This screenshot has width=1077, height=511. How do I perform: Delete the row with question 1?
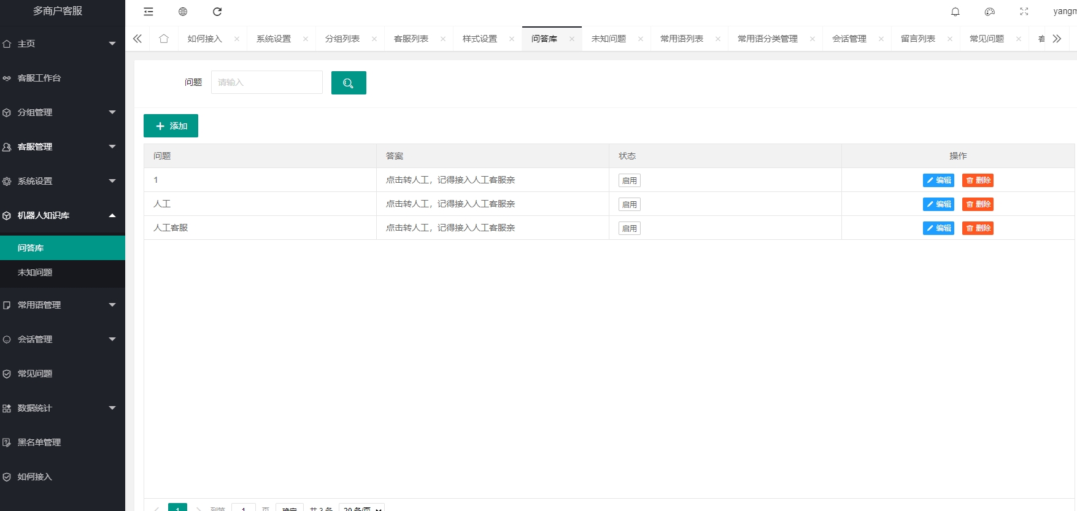978,180
